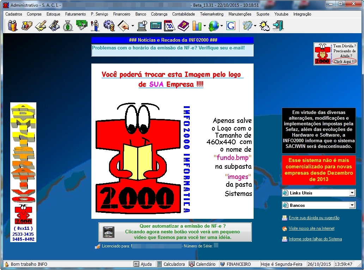
Task: Click the exit door toolbar icon
Action: pyautogui.click(x=278, y=26)
